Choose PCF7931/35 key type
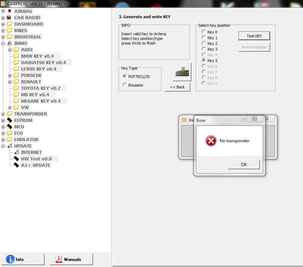The height and width of the screenshot is (267, 303). pos(124,76)
